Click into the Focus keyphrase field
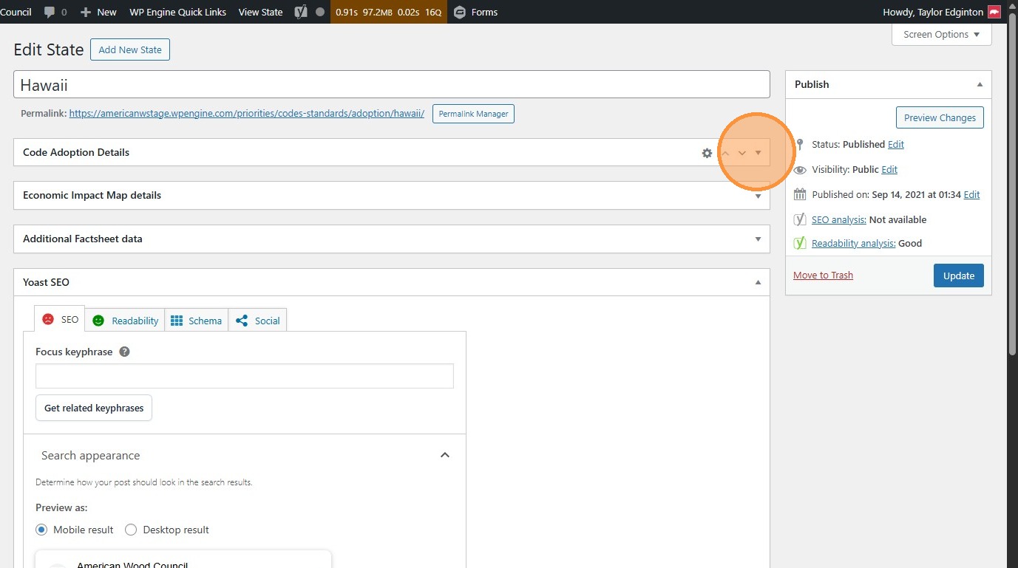The image size is (1018, 568). coord(244,376)
